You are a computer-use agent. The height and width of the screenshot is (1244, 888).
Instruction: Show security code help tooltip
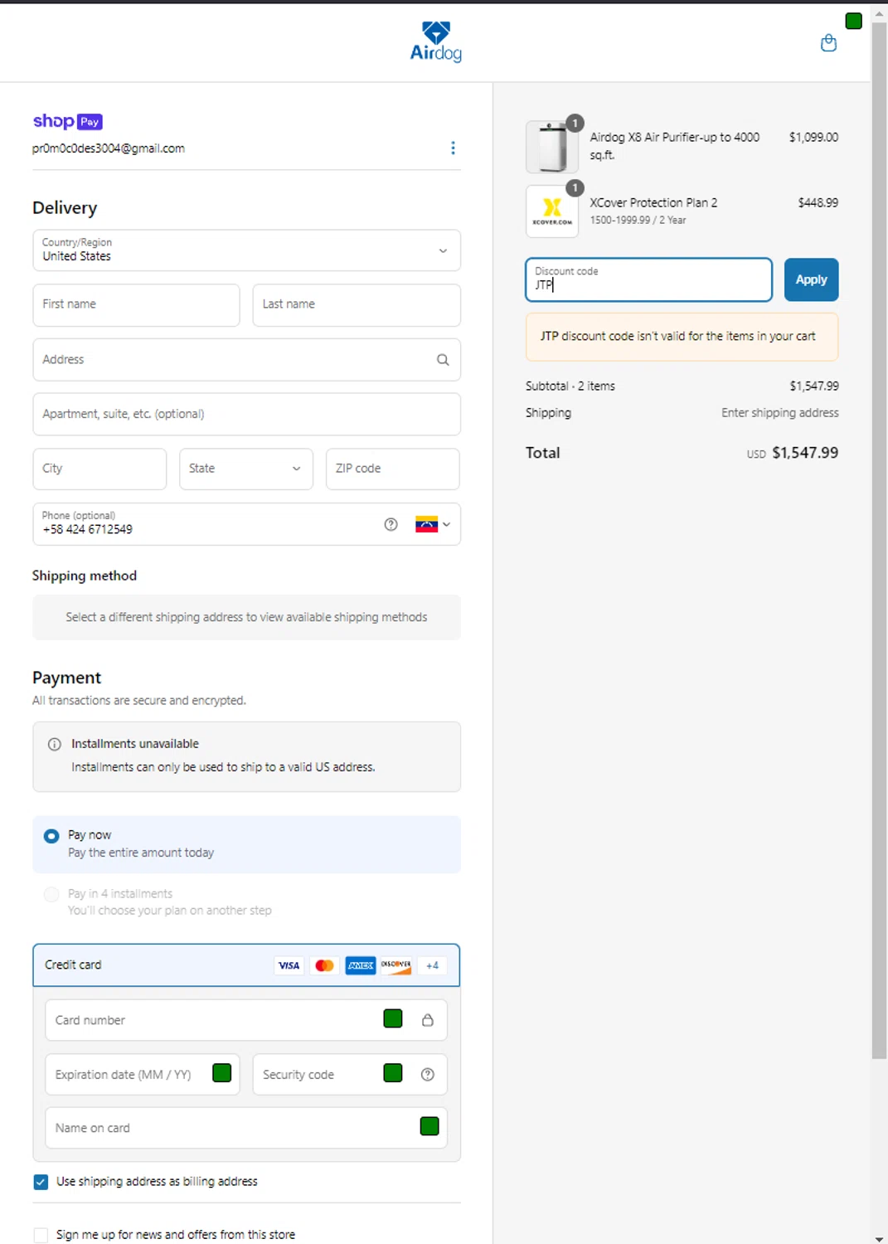(428, 1075)
